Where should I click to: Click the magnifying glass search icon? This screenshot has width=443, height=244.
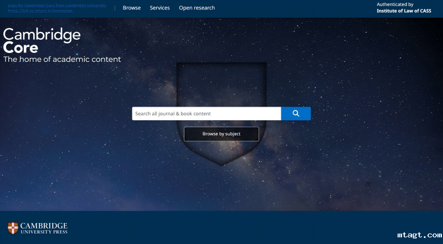click(296, 113)
